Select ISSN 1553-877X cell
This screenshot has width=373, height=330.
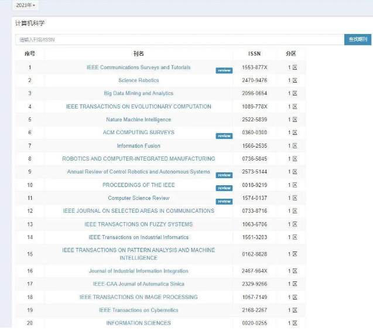click(x=255, y=67)
